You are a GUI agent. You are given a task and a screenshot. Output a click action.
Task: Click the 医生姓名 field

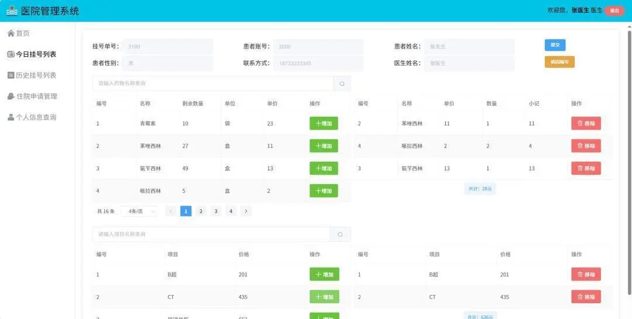[x=469, y=63]
